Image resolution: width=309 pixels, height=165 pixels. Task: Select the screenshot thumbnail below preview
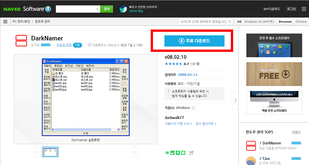(x=50, y=152)
